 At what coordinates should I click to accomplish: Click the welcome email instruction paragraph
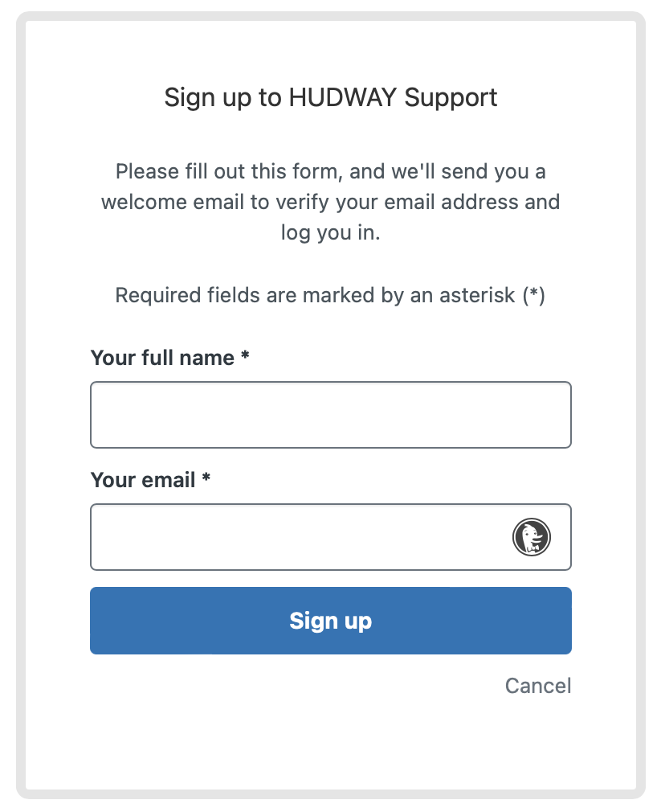(331, 202)
